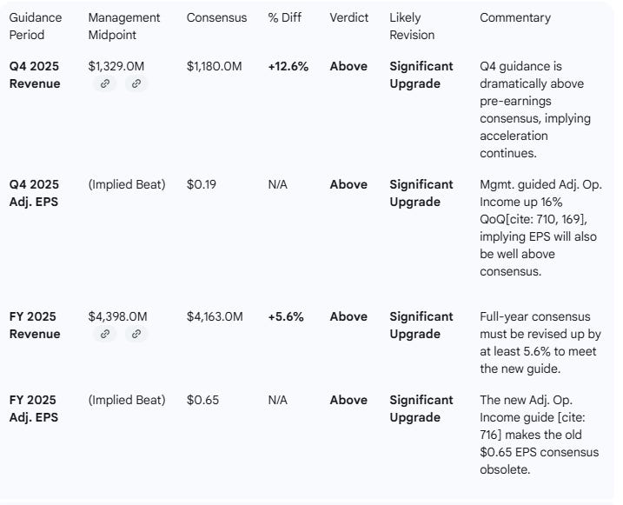The width and height of the screenshot is (623, 505).
Task: Select the FY 2025 Revenue row label
Action: [x=35, y=325]
